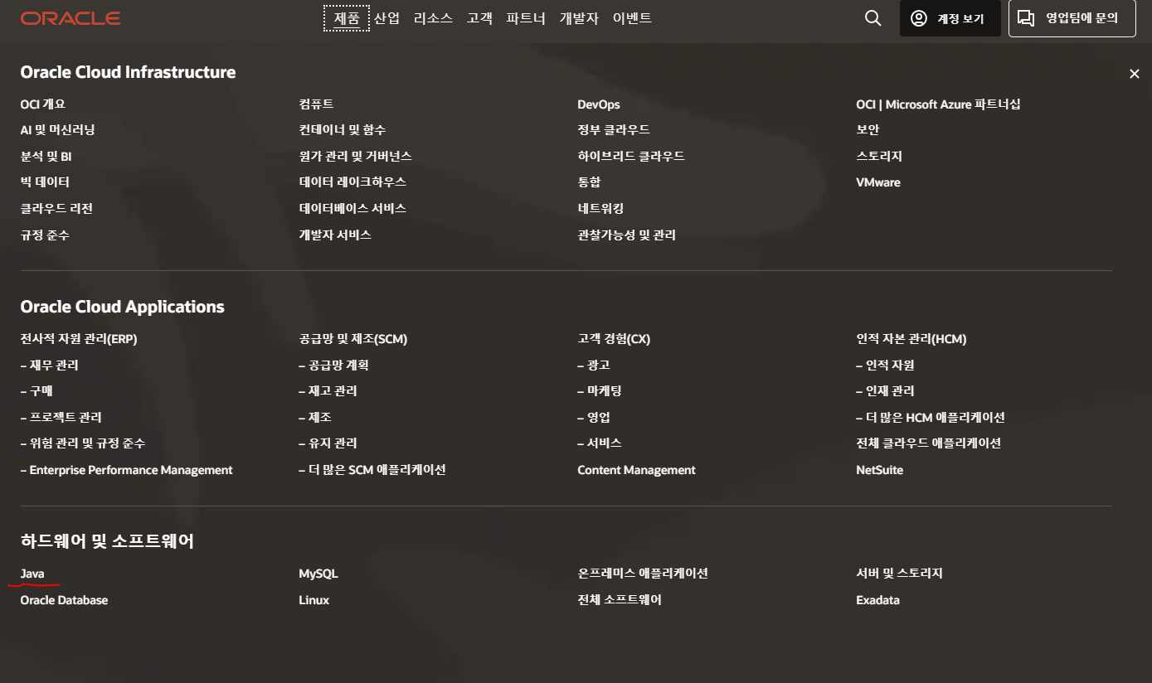Open the Java link

[x=32, y=574]
